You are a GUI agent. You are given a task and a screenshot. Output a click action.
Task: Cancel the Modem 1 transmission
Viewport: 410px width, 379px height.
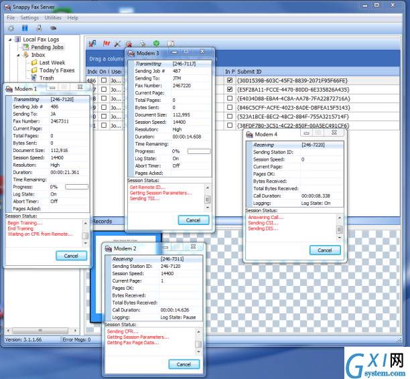[x=71, y=256]
